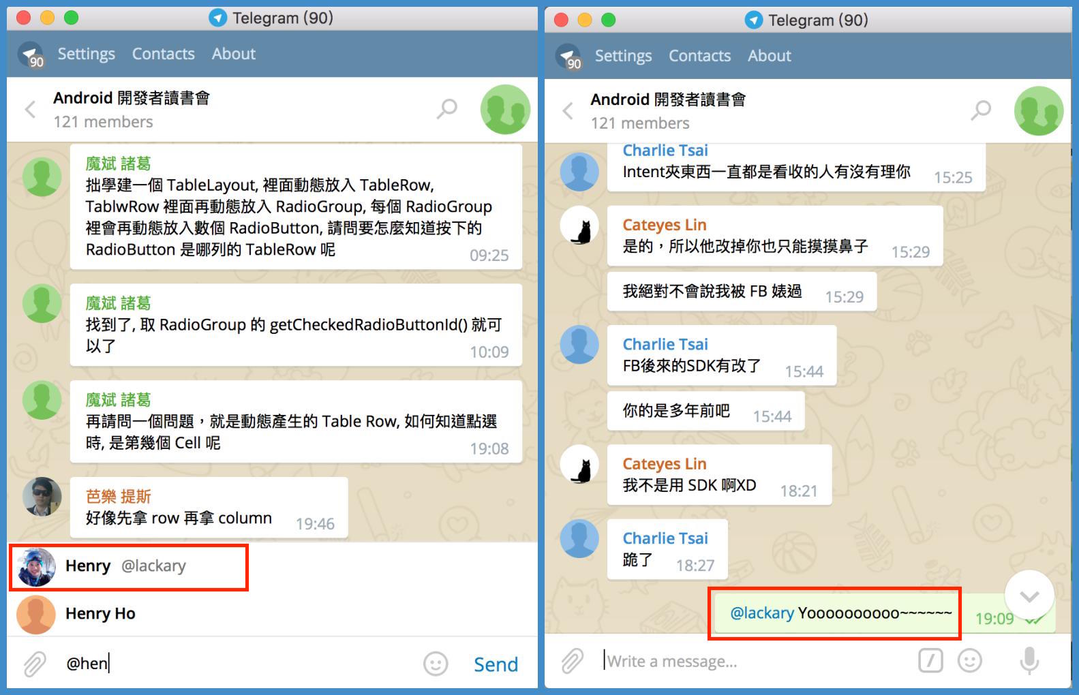
Task: Open About in left Telegram window
Action: [234, 54]
